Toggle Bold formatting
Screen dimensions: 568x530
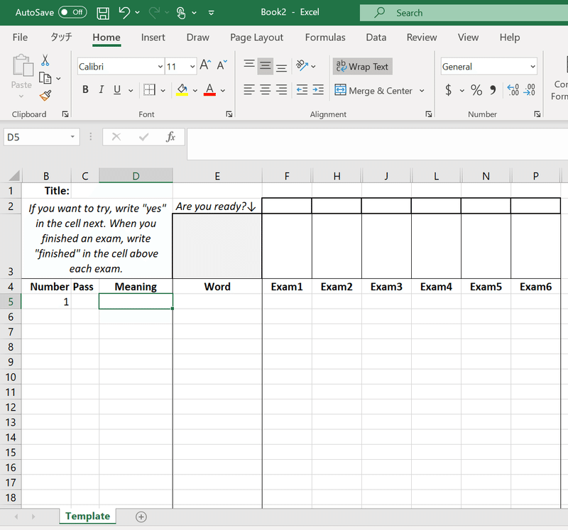tap(85, 89)
